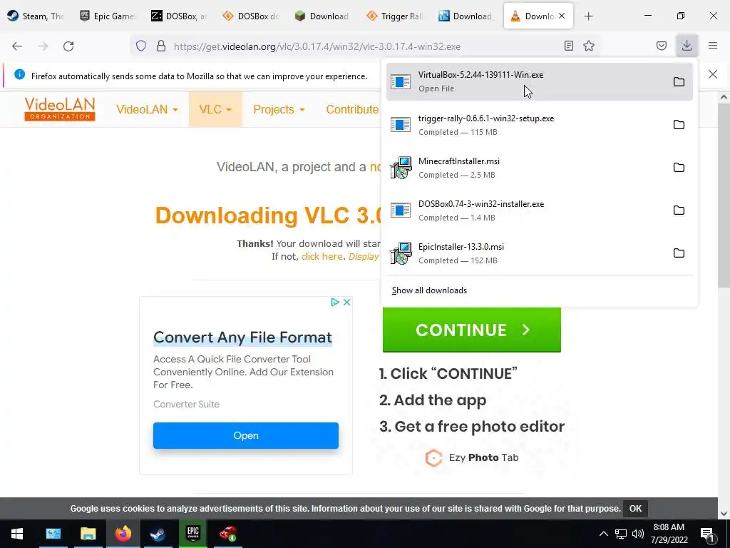This screenshot has width=730, height=548.
Task: Close the active VLC download tab
Action: 562,16
